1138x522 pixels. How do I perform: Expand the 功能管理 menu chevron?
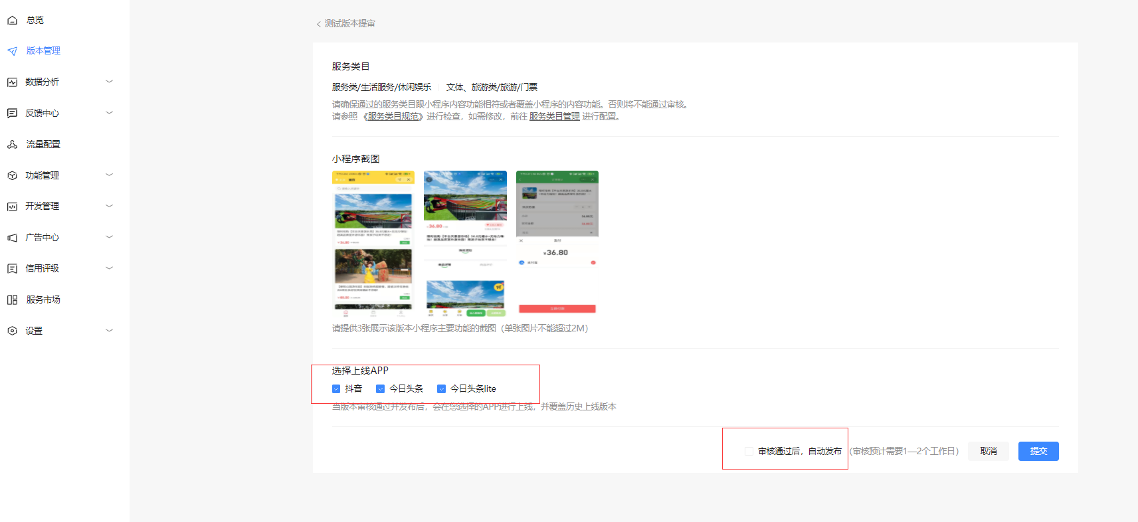[110, 175]
